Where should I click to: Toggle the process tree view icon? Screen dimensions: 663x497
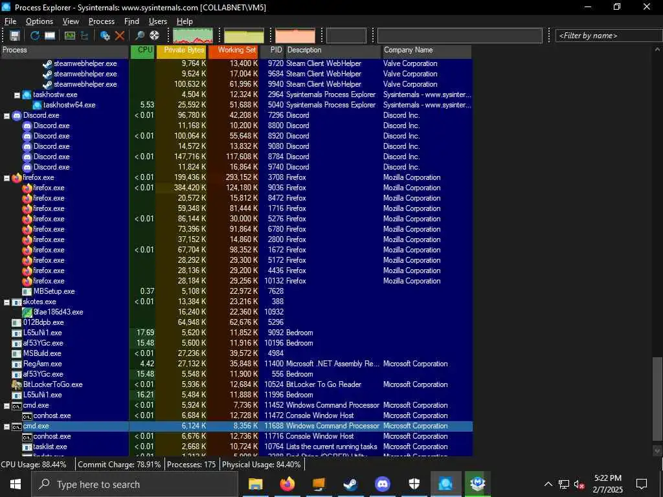pos(85,36)
